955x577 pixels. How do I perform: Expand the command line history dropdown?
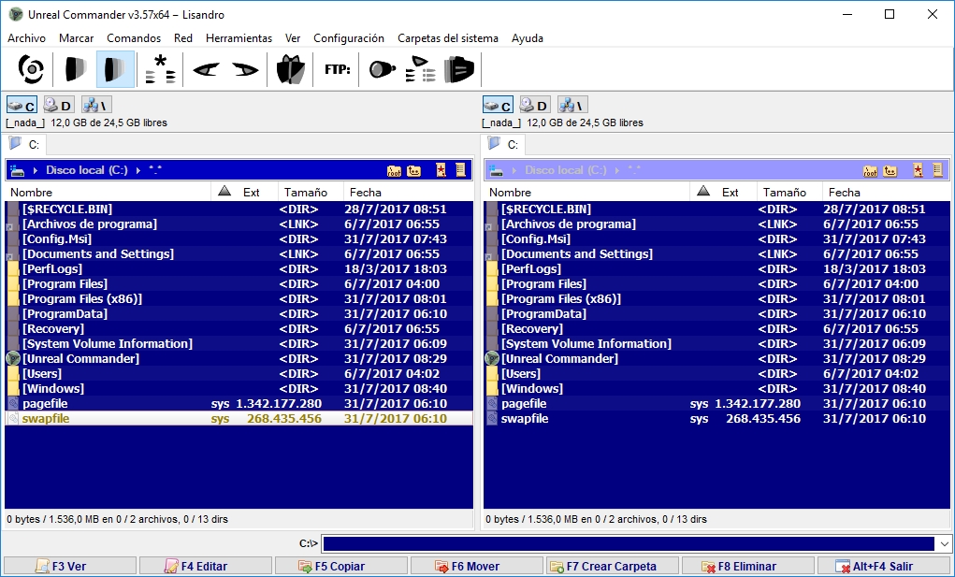coord(944,543)
